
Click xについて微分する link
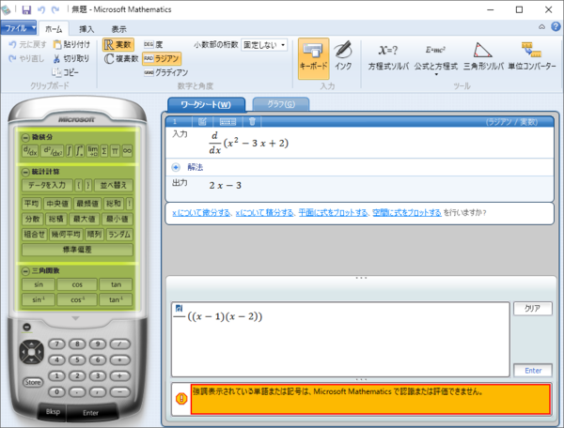[x=201, y=213]
